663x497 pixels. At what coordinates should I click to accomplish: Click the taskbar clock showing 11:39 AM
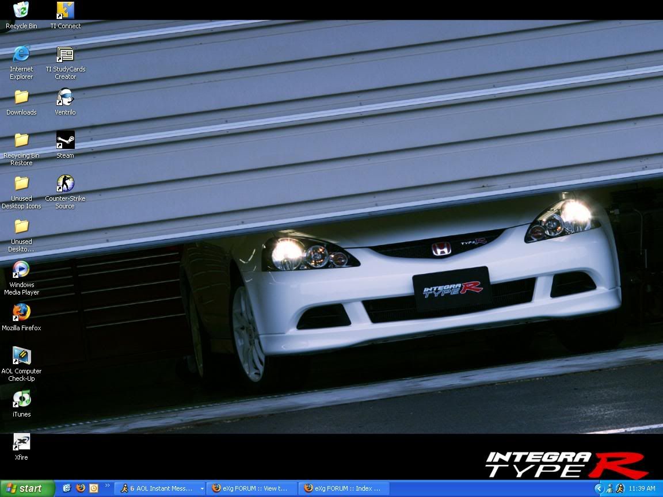(x=642, y=488)
